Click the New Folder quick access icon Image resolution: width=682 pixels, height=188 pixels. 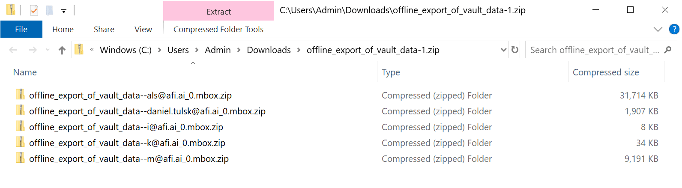click(50, 10)
